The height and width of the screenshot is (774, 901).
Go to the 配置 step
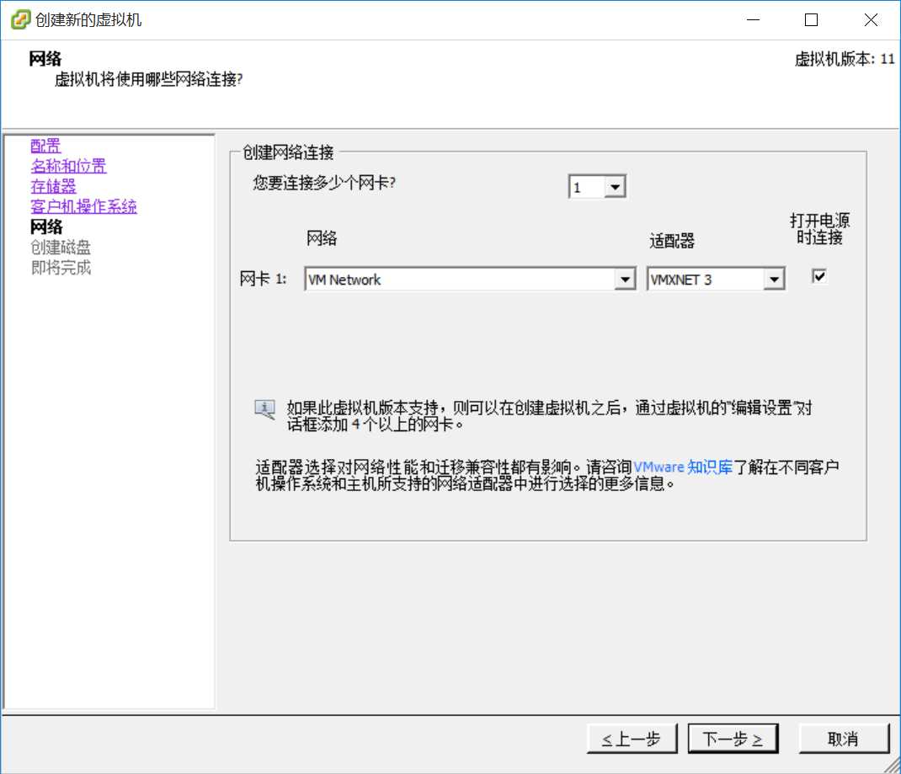tap(45, 146)
